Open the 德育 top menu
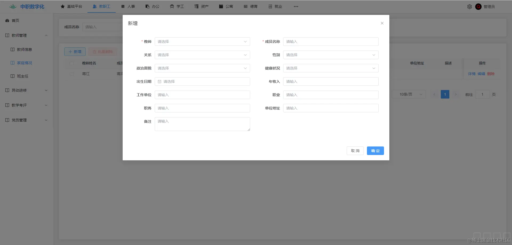Image resolution: width=512 pixels, height=245 pixels. 251,6
